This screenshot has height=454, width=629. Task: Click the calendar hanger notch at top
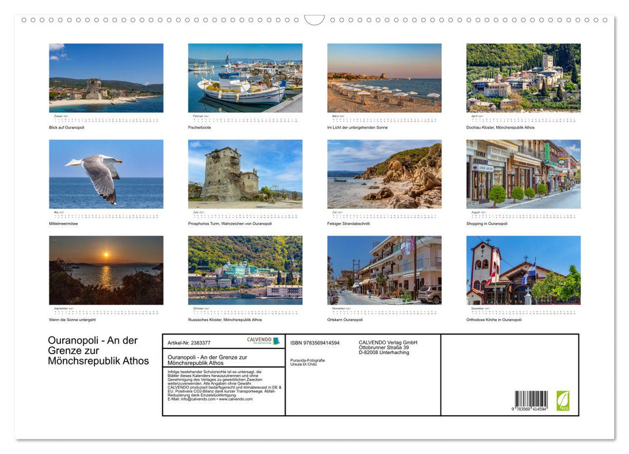pyautogui.click(x=315, y=19)
